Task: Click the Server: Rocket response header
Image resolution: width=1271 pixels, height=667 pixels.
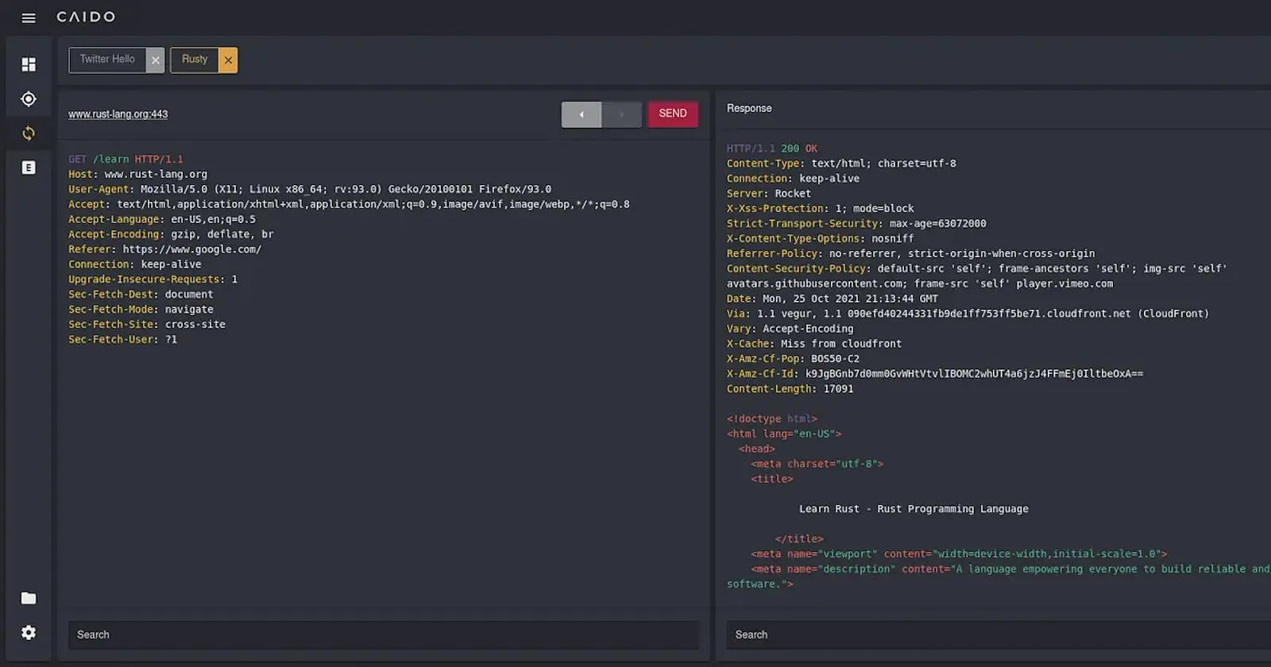Action: click(769, 195)
